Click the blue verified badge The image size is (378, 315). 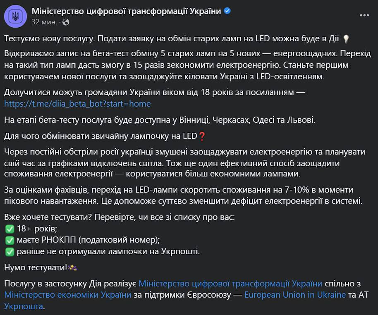pyautogui.click(x=227, y=11)
